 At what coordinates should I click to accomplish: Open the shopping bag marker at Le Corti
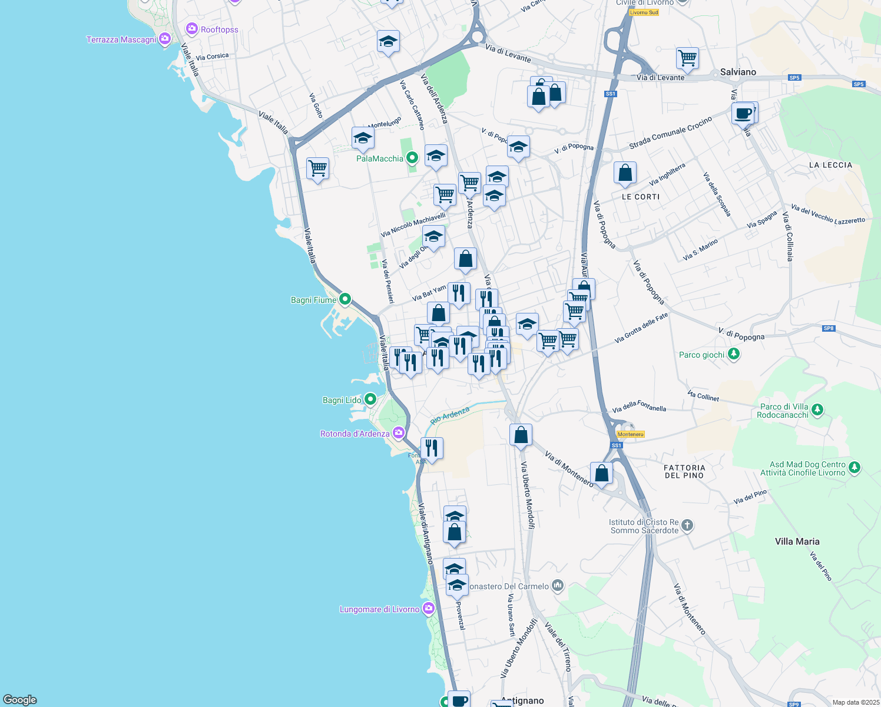point(625,173)
